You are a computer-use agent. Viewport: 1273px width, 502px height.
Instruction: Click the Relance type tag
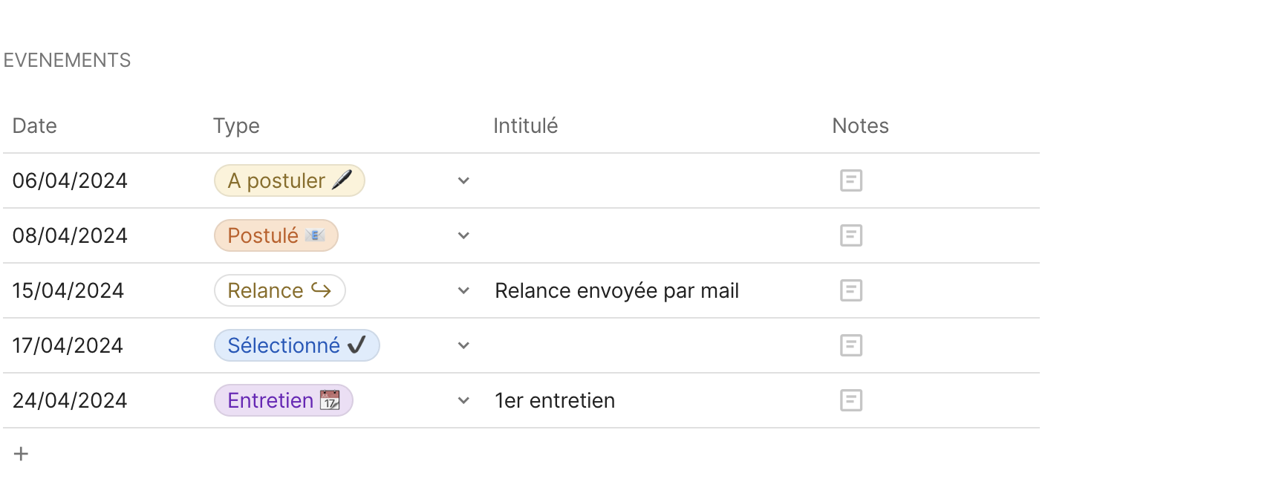[x=279, y=290]
